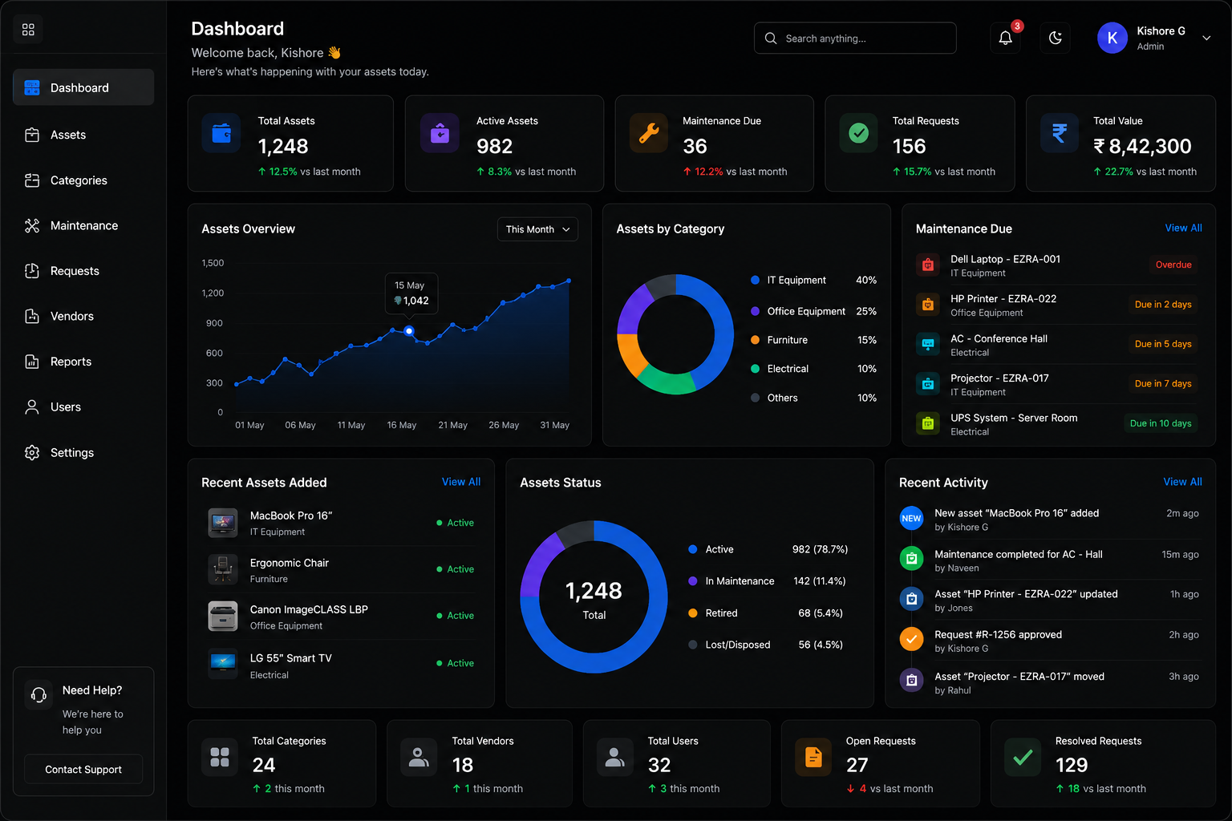1232x821 pixels.
Task: Click the MacBook Pro 16″ asset thumbnail
Action: pyautogui.click(x=223, y=523)
